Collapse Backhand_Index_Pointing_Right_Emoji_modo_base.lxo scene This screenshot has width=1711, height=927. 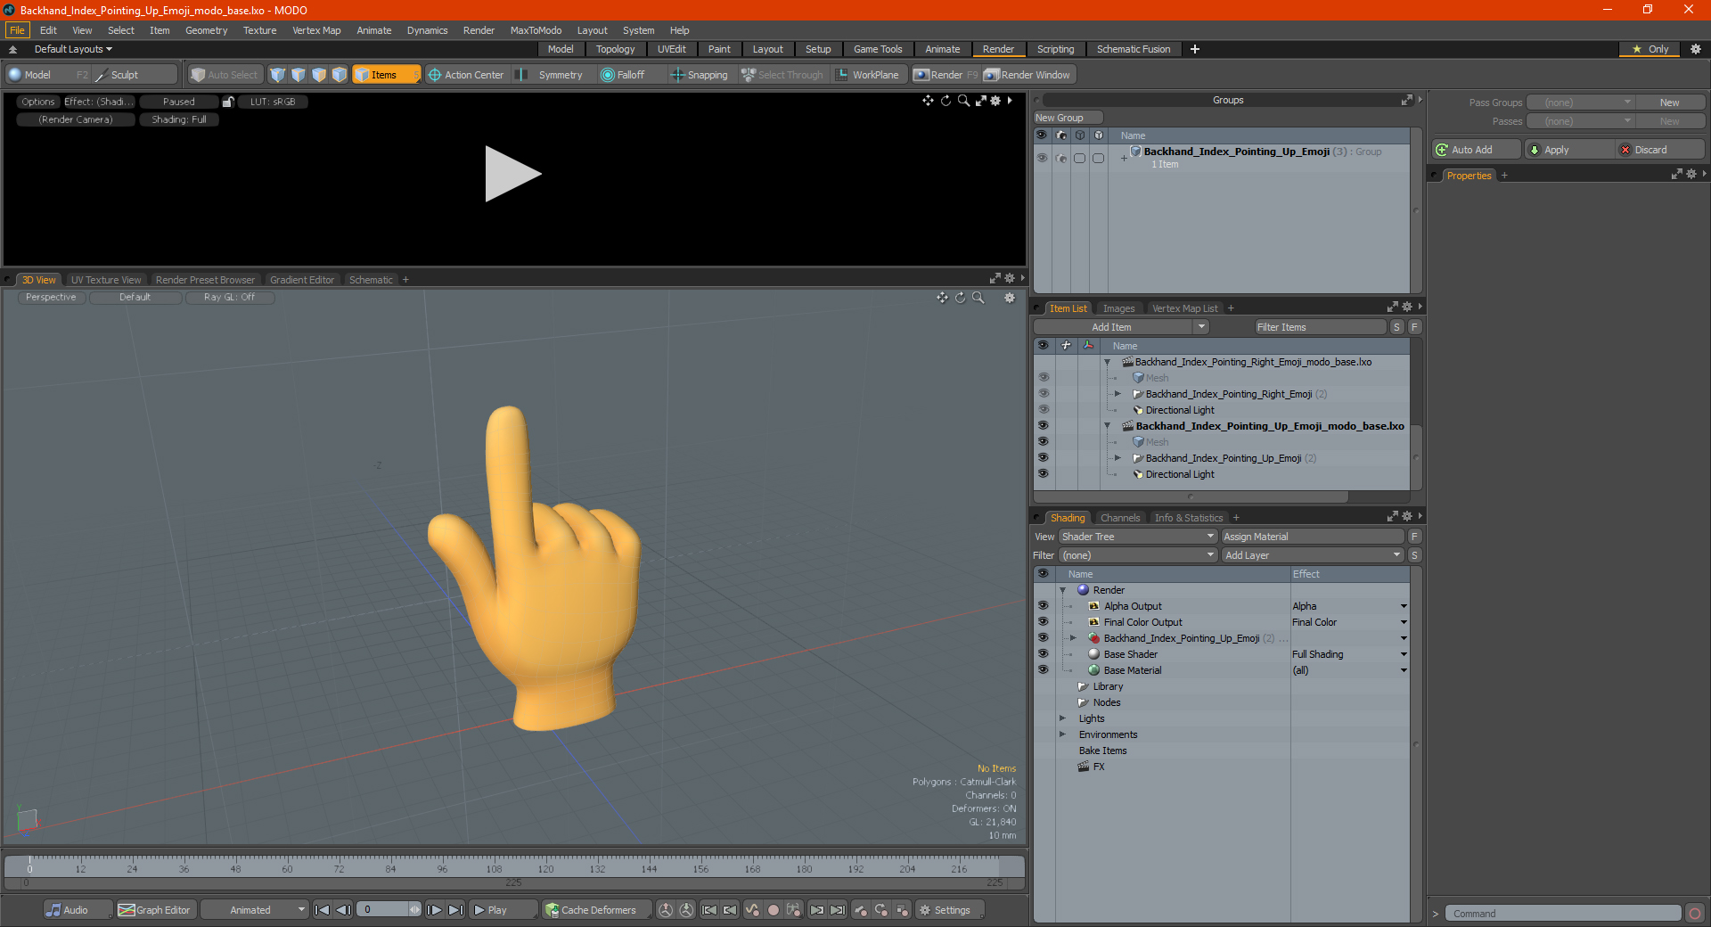point(1107,362)
